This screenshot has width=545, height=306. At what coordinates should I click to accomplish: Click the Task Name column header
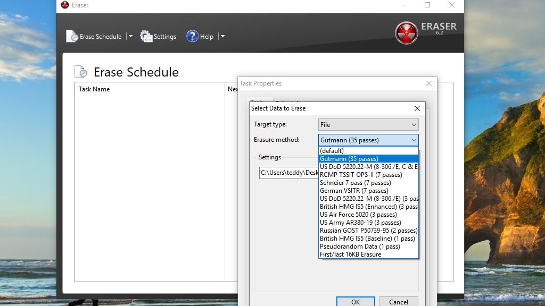[94, 89]
